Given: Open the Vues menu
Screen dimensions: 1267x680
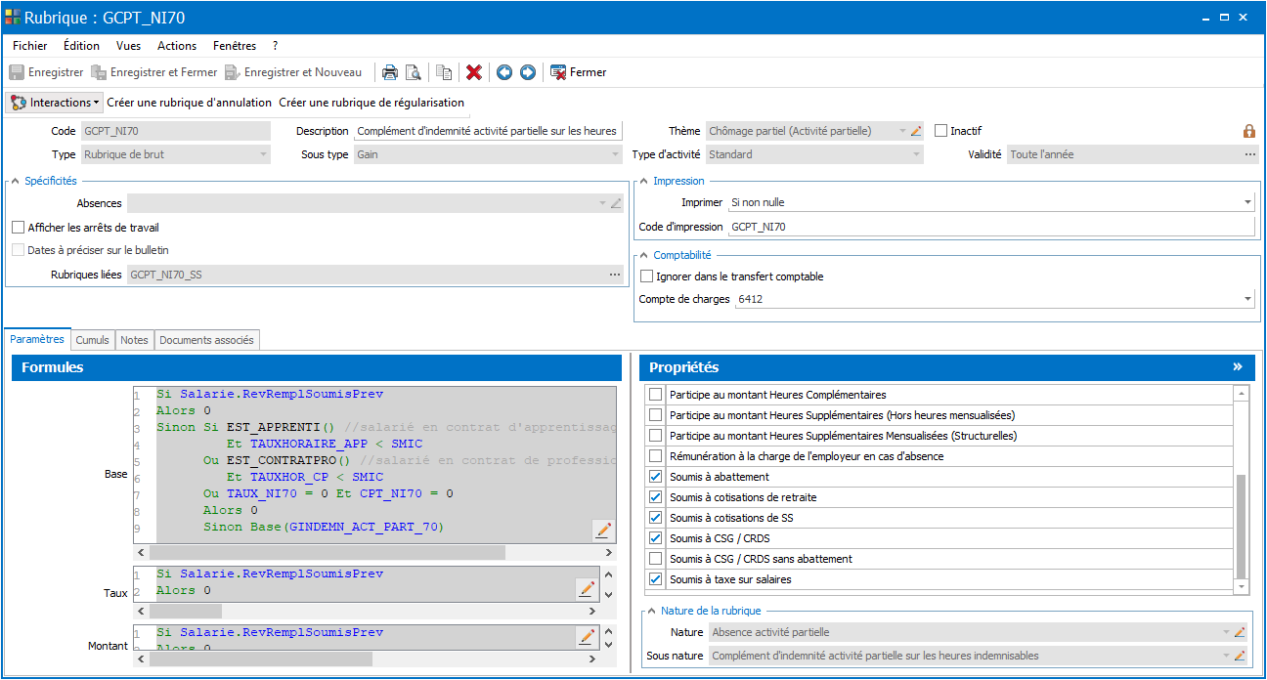Looking at the screenshot, I should click(x=128, y=46).
